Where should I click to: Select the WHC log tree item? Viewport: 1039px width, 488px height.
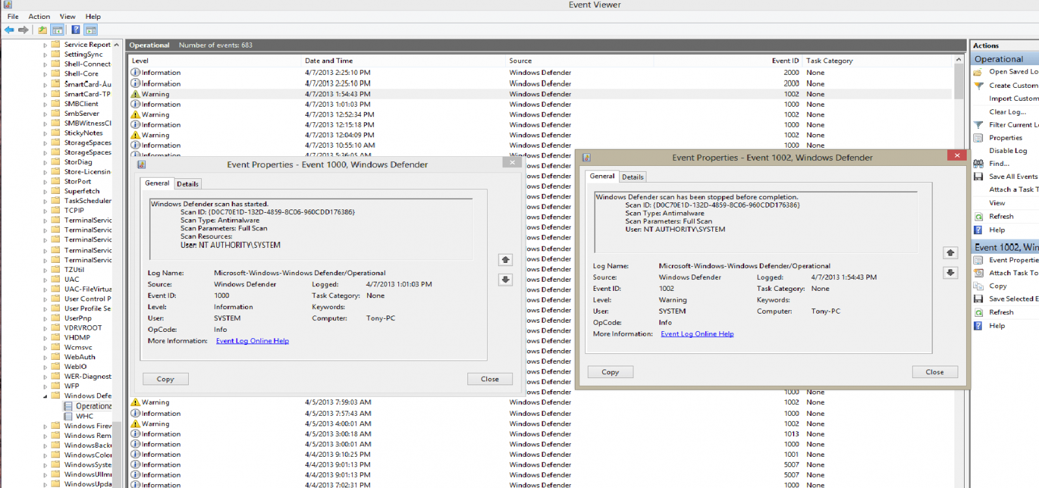pyautogui.click(x=79, y=416)
